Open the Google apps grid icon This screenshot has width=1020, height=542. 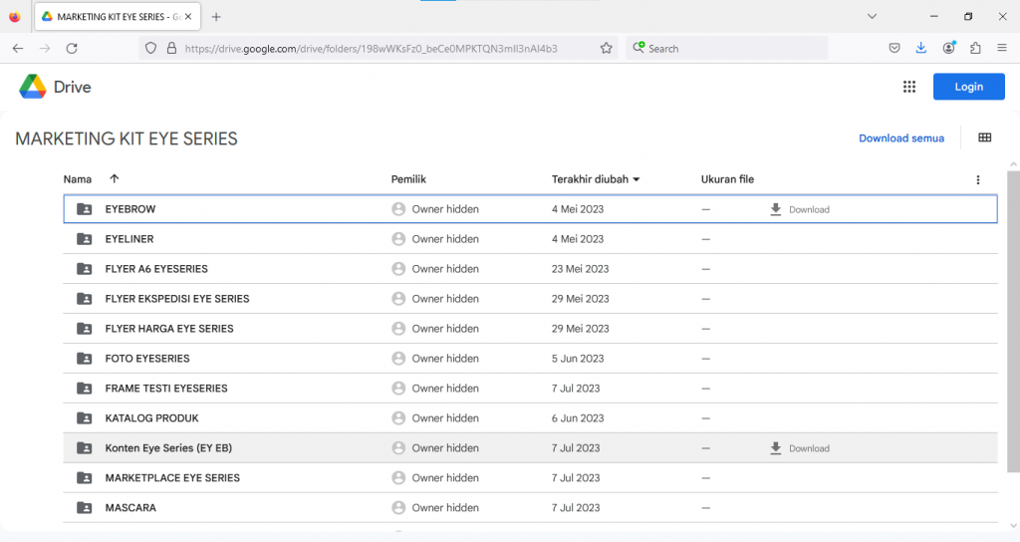[908, 87]
